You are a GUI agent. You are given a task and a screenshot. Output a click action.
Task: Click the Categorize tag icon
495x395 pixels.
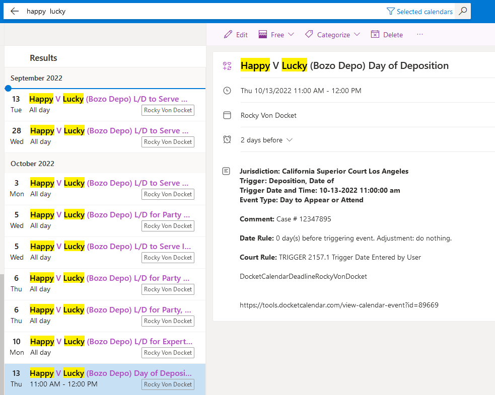tap(309, 34)
